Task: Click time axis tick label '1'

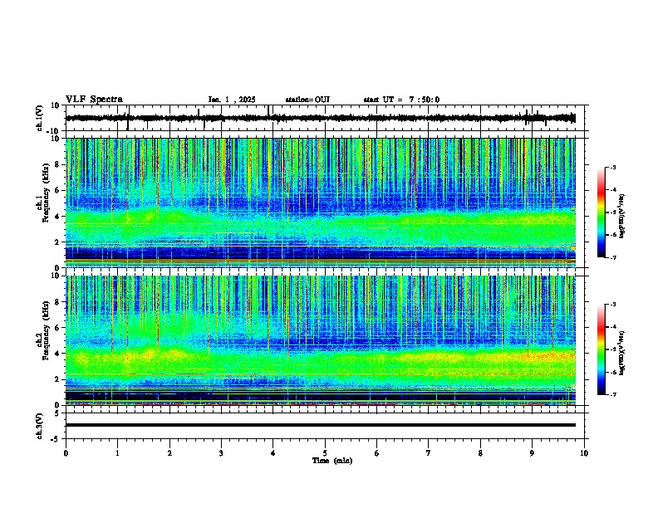Action: [x=117, y=453]
